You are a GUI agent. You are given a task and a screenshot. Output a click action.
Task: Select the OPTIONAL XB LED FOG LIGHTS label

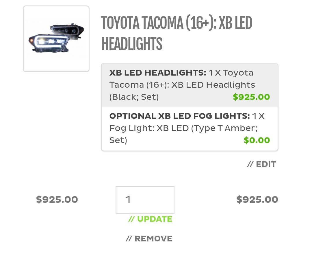(x=180, y=116)
